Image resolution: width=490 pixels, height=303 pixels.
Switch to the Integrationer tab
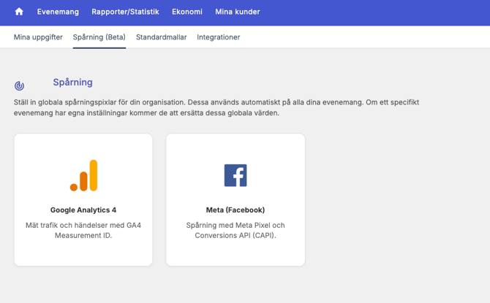click(219, 37)
